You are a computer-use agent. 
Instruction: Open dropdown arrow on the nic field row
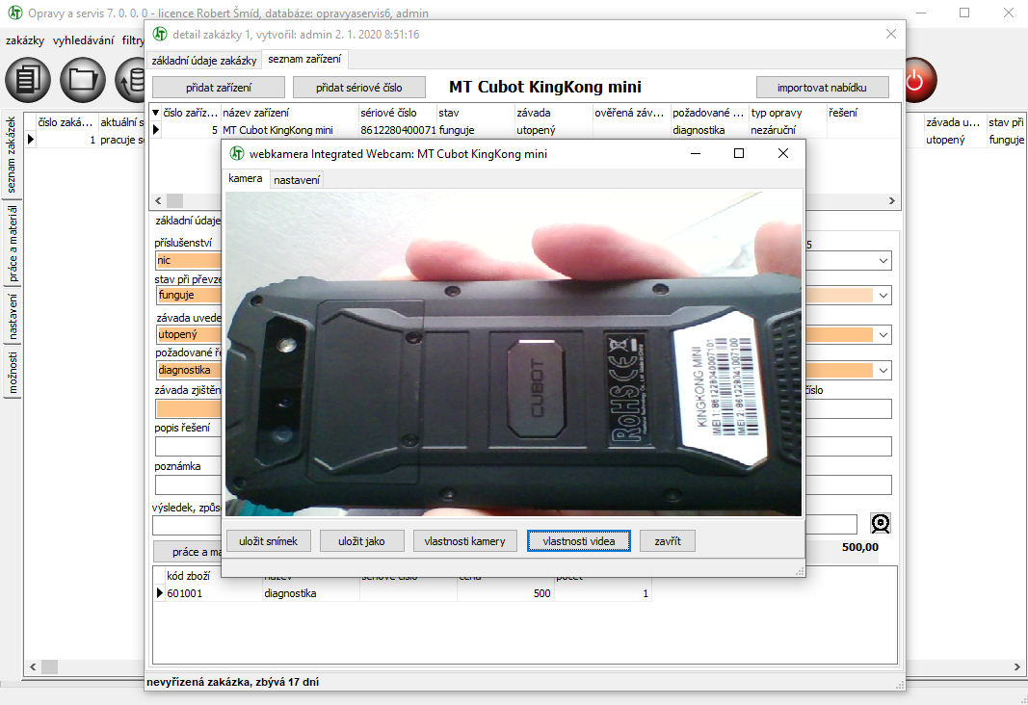click(883, 261)
